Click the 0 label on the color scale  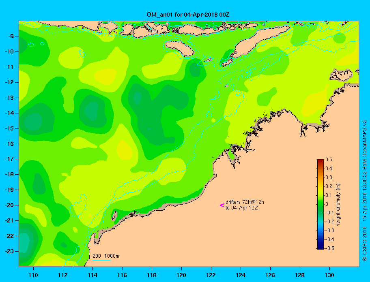coord(327,204)
